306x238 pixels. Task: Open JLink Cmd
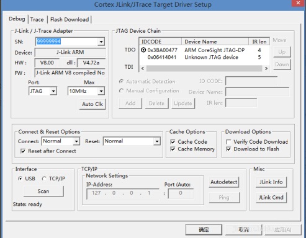(271, 198)
